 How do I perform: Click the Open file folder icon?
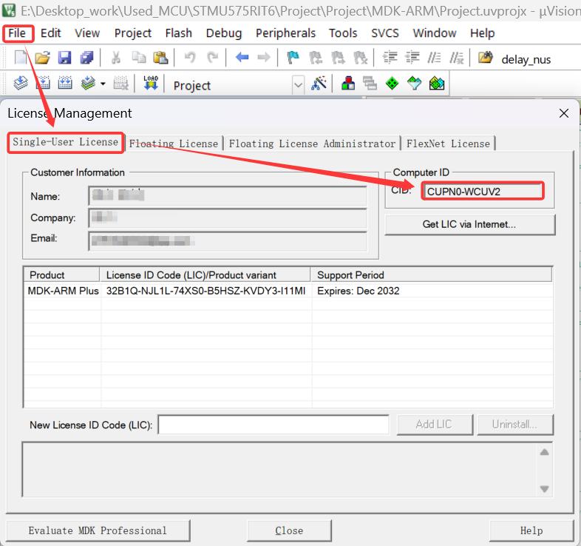pos(42,58)
